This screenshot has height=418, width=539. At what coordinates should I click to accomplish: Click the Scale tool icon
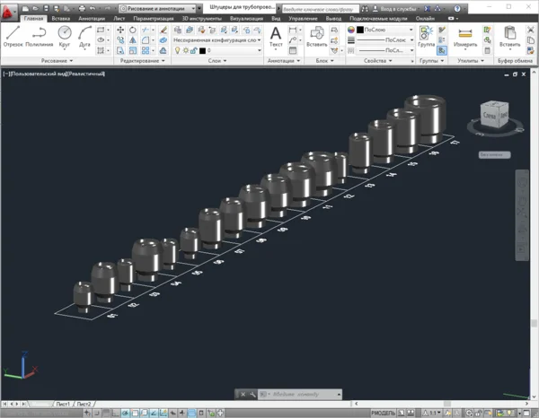coord(133,50)
